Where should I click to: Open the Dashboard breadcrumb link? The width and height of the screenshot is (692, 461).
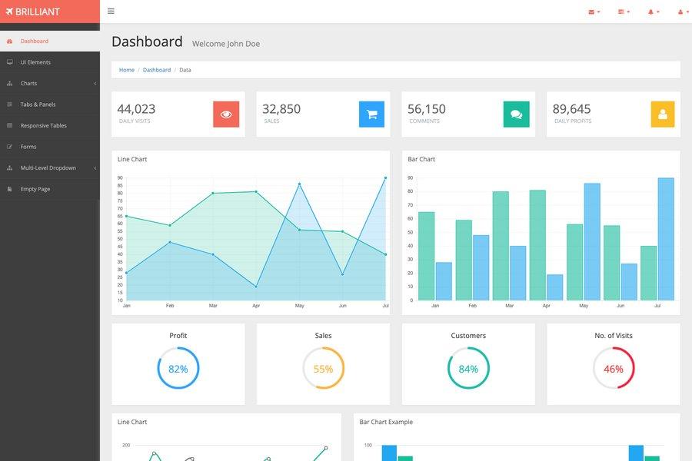click(x=157, y=69)
